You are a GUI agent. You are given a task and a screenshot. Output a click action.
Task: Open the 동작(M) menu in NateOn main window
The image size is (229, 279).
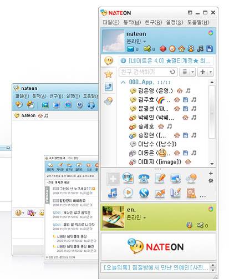point(132,22)
